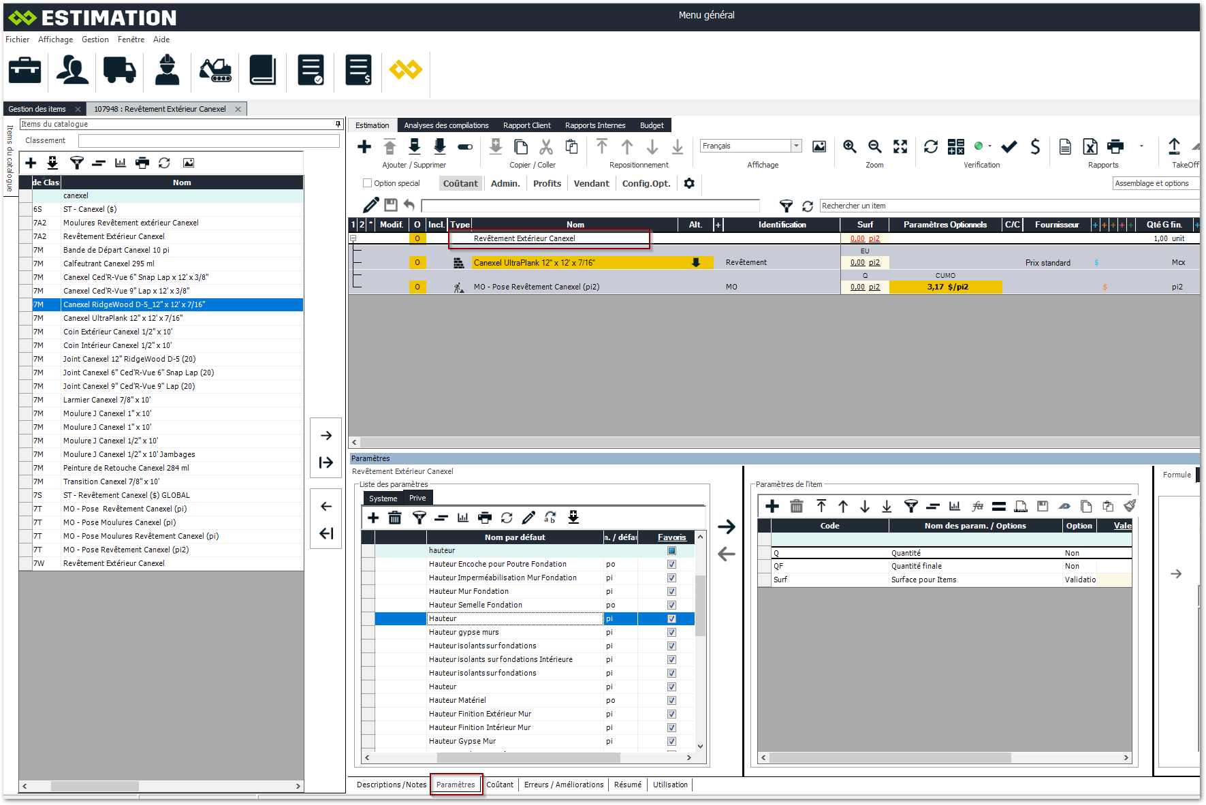Uncheck Favoris for Hauteur Mur Fondation
The height and width of the screenshot is (805, 1206).
tap(671, 591)
